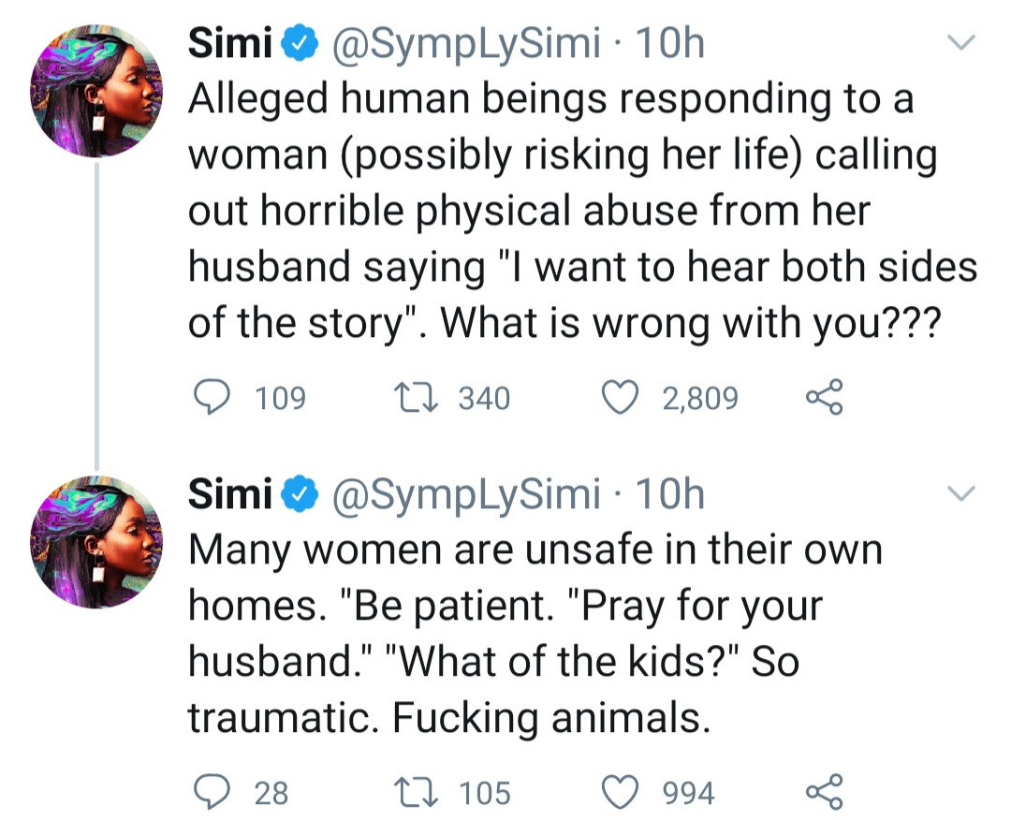Open @SympLySimi handle on second tweet
The image size is (1011, 820).
coord(465,495)
